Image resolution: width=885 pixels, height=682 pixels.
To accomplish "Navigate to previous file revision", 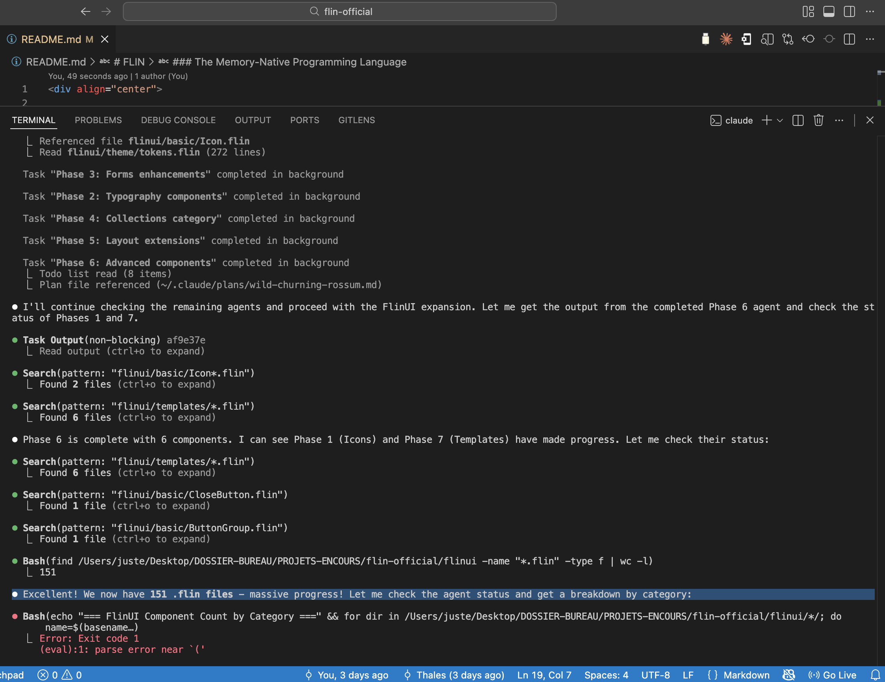I will coord(808,39).
